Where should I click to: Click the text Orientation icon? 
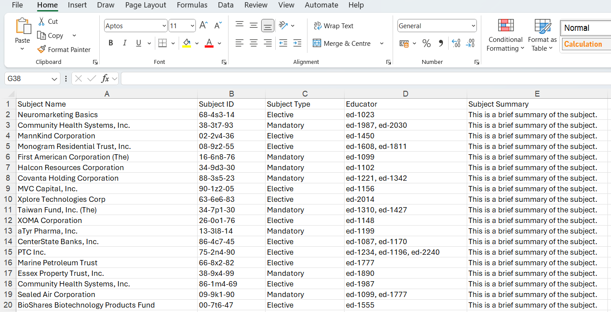[283, 26]
